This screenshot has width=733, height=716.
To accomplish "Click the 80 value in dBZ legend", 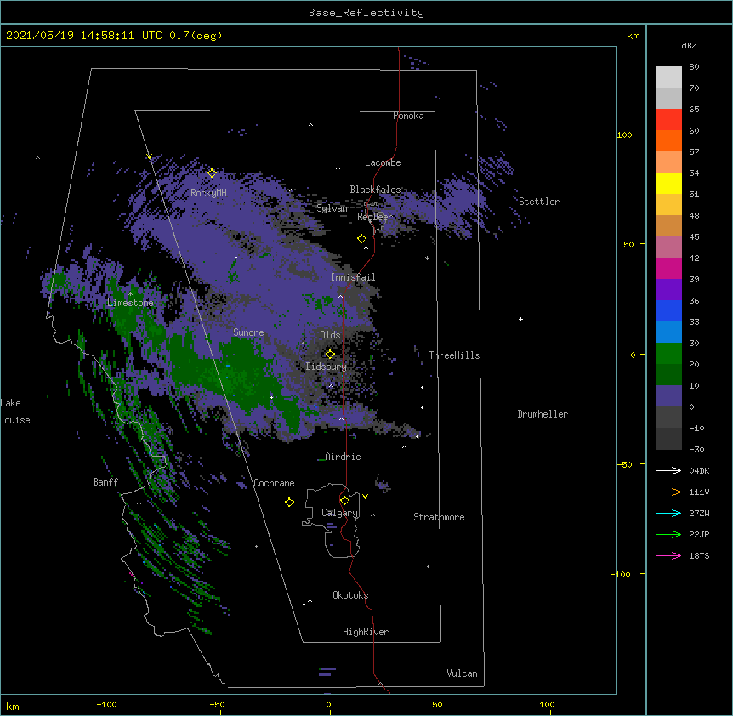I will click(x=694, y=67).
